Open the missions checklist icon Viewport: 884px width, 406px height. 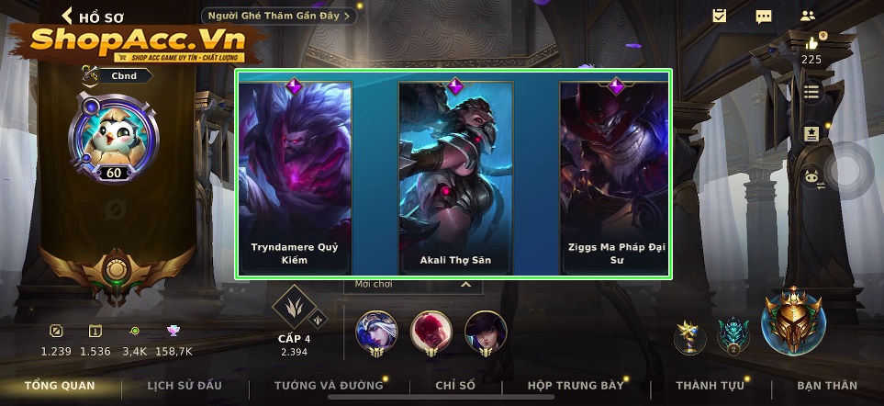(719, 16)
